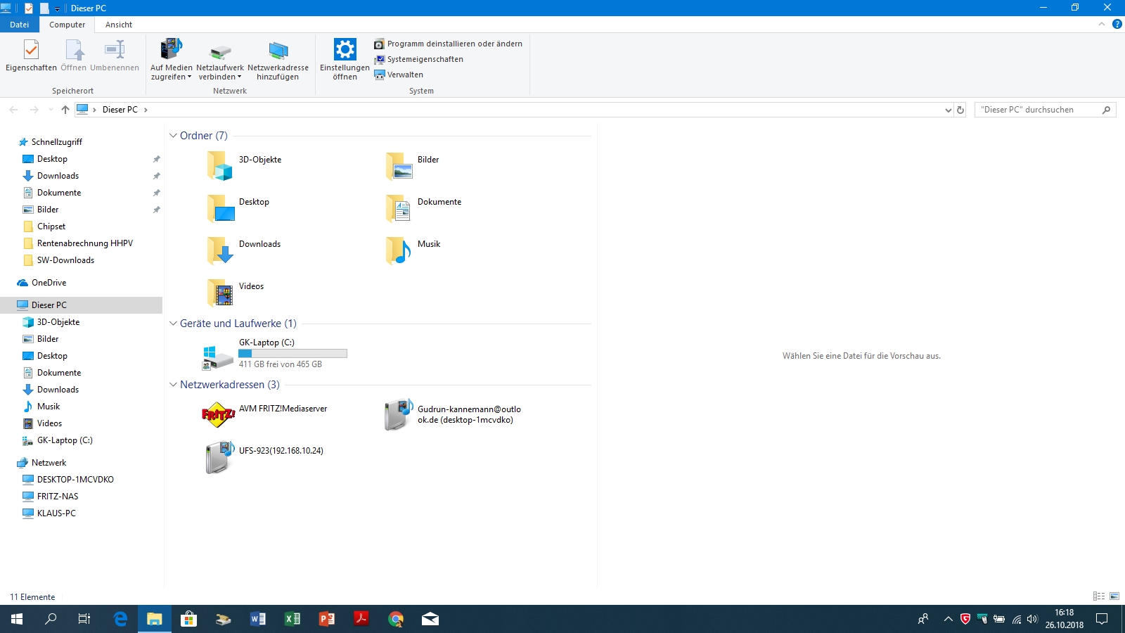Switch to the Computer ribbon tab
Screen dimensions: 1125x633
[67, 25]
